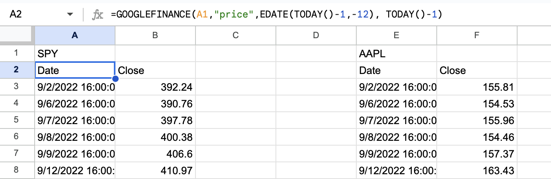Viewport: 551px width, 179px height.
Task: Select row 4 header
Action: [x=17, y=103]
